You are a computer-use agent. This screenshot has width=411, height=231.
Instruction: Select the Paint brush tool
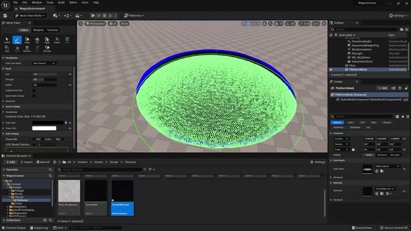point(17,40)
